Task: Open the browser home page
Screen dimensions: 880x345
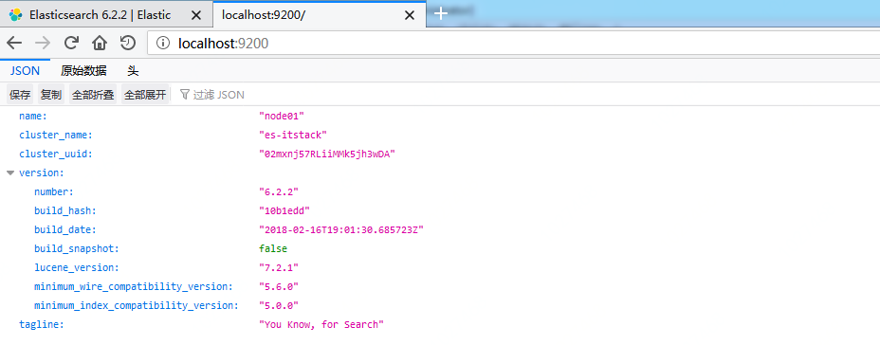Action: [x=100, y=44]
